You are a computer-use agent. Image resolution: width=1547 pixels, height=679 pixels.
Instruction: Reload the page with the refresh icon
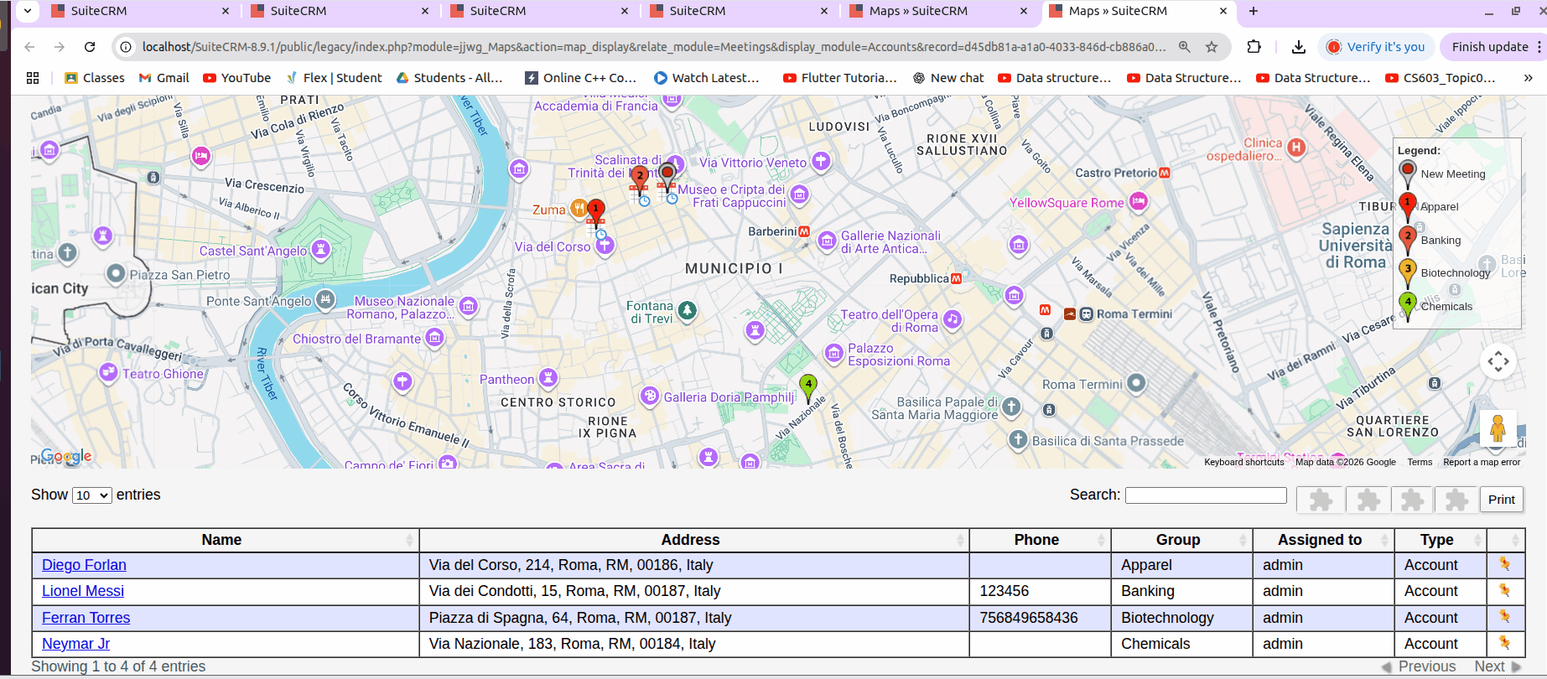tap(90, 47)
